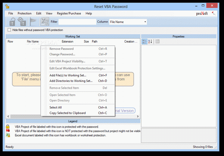Click the proXoft logo
The height and width of the screenshot is (156, 224).
click(x=202, y=13)
